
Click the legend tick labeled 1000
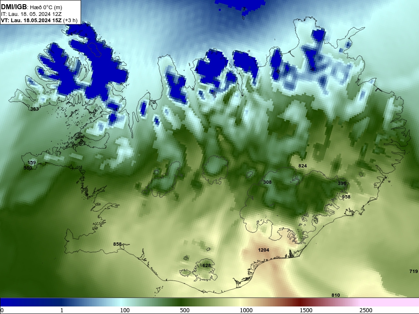click(x=246, y=310)
